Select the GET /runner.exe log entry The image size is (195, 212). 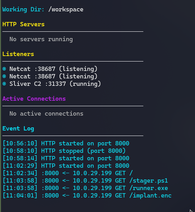point(85,188)
